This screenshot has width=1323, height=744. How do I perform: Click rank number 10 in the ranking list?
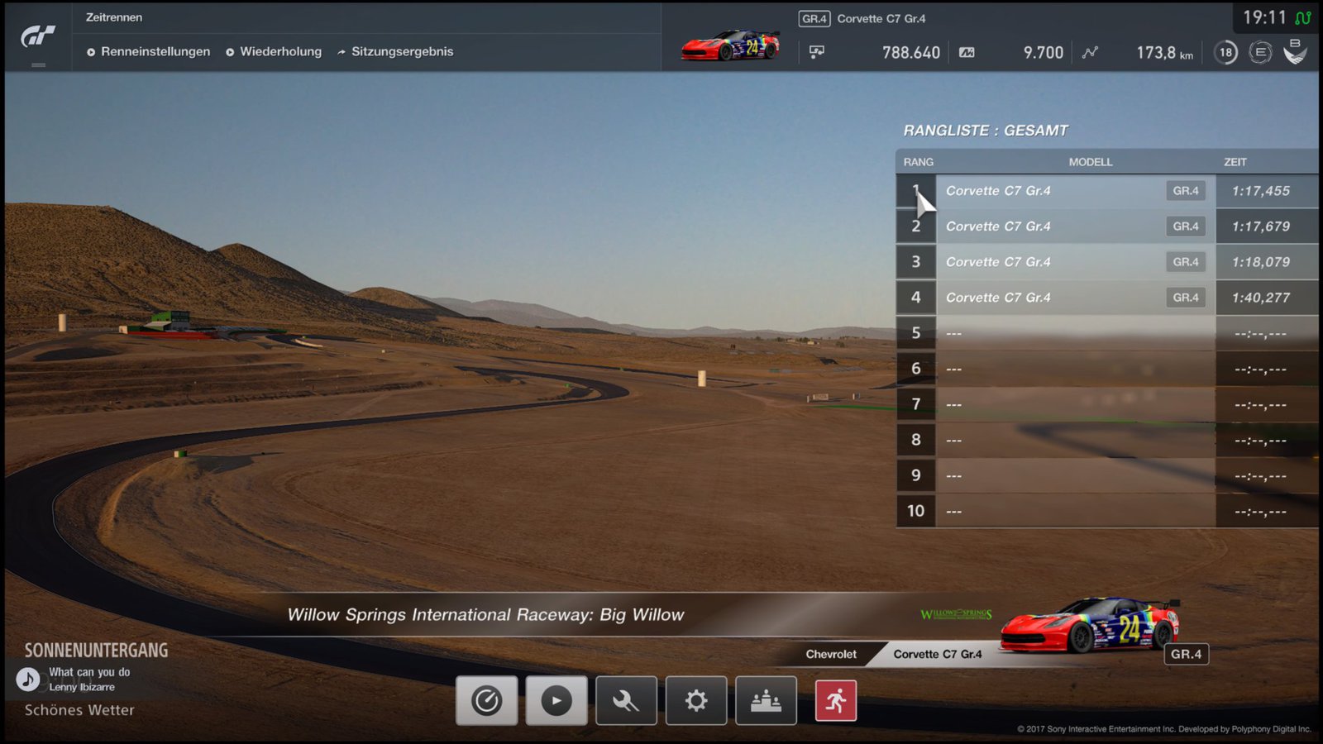click(x=916, y=511)
